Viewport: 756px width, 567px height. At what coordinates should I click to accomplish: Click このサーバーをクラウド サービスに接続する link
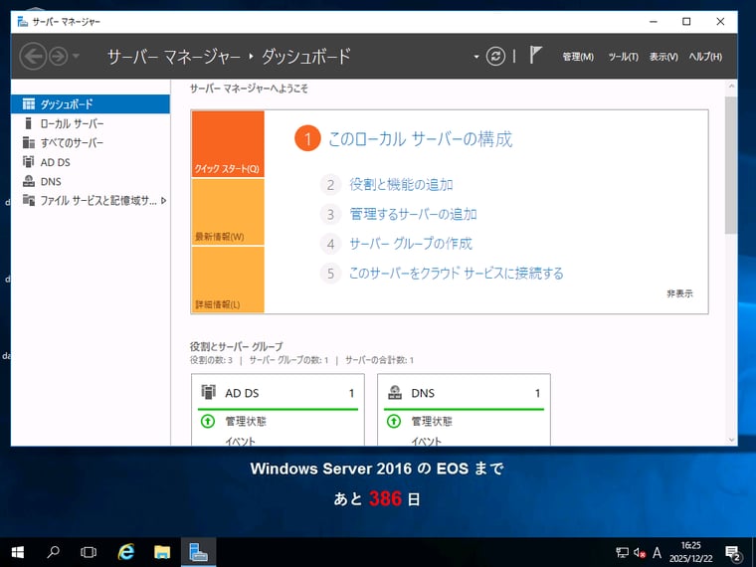coord(457,274)
